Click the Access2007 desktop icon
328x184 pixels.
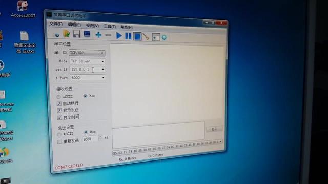23,9
